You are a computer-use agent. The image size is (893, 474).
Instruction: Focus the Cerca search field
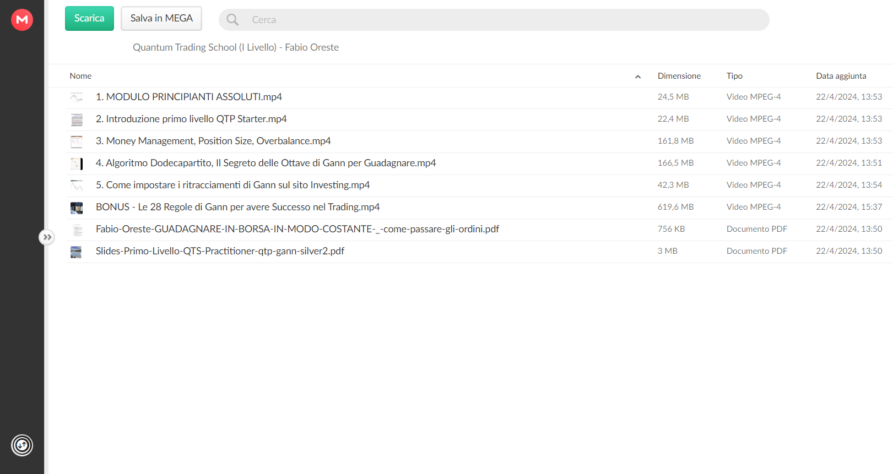pyautogui.click(x=494, y=20)
